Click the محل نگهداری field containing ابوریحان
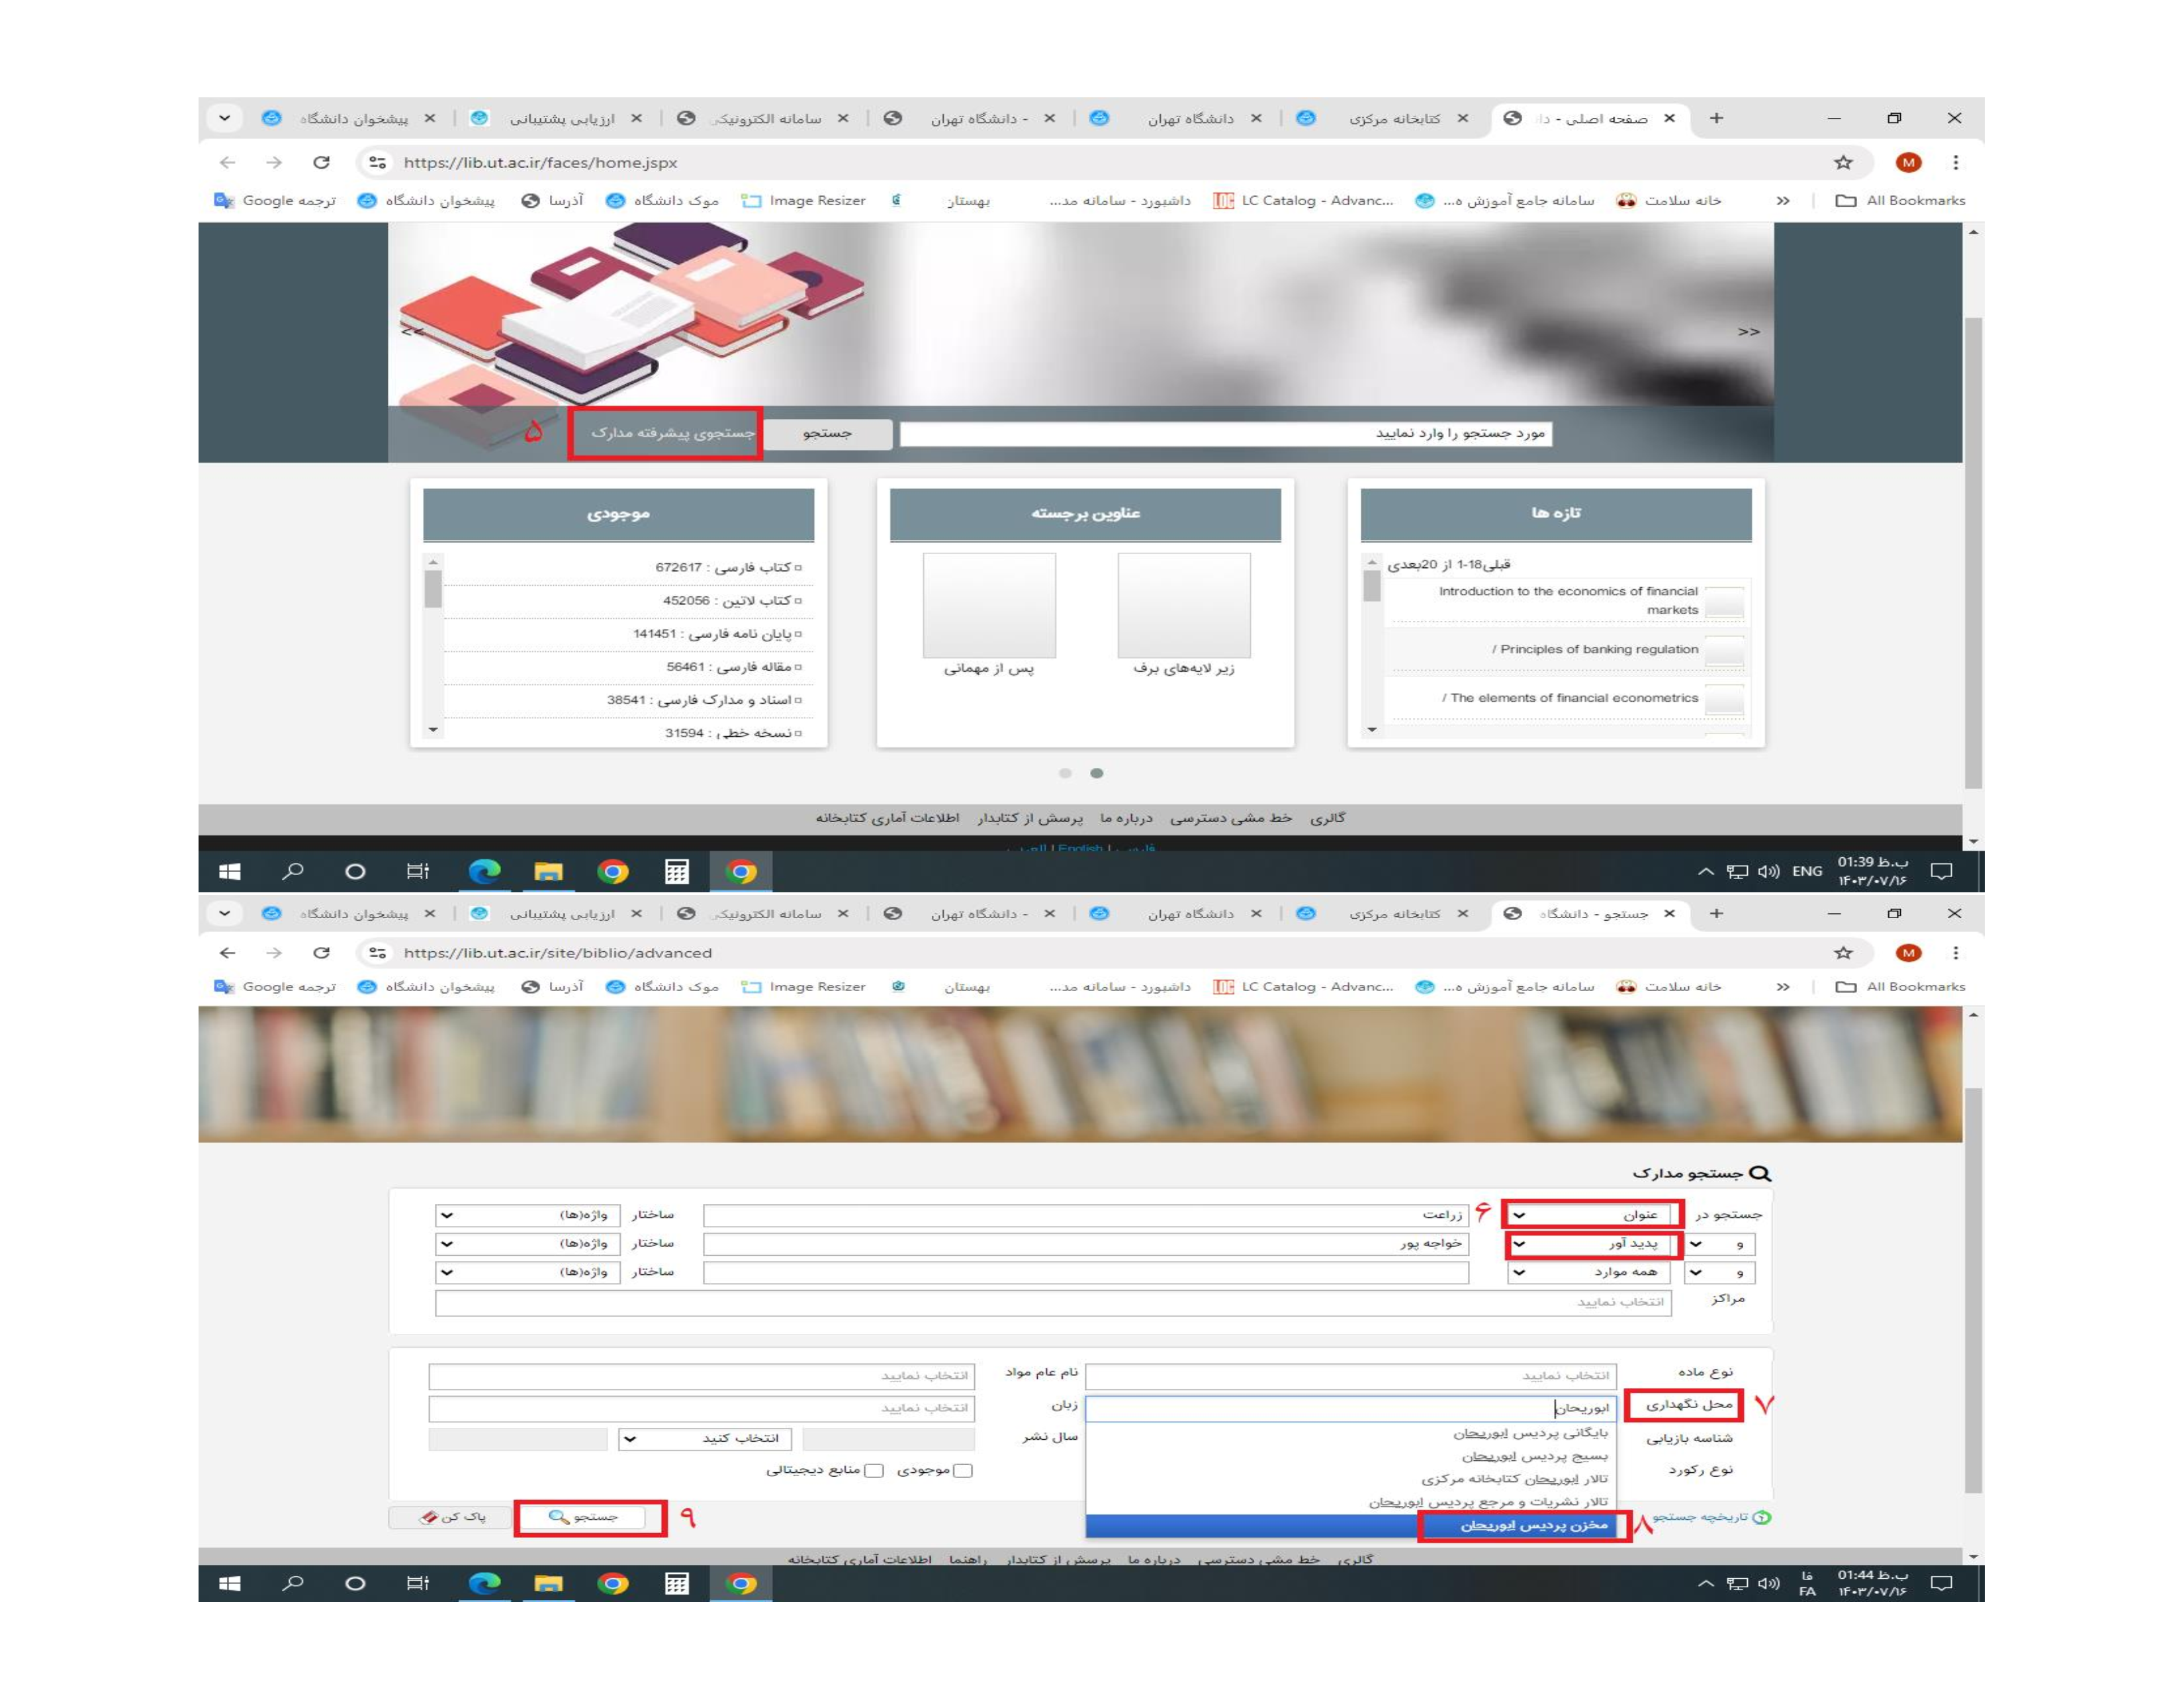This screenshot has height=1688, width=2184. click(1351, 1408)
